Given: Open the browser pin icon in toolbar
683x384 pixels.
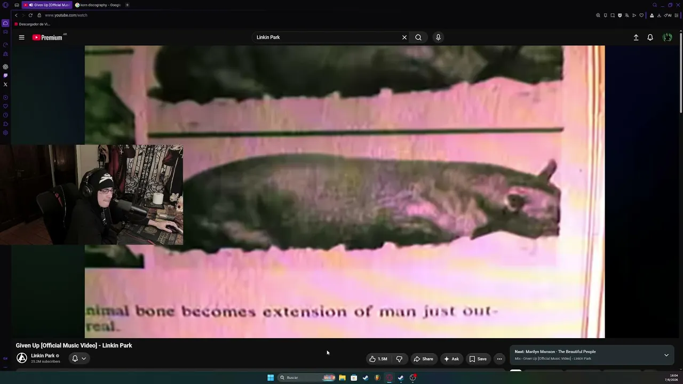Looking at the screenshot, I should coord(606,15).
